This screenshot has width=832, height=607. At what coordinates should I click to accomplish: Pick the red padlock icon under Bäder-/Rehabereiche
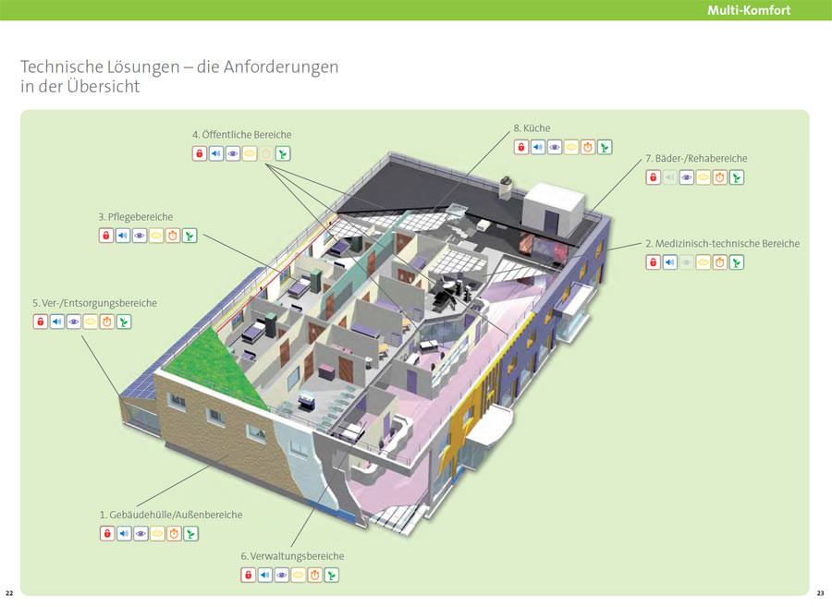click(x=654, y=177)
